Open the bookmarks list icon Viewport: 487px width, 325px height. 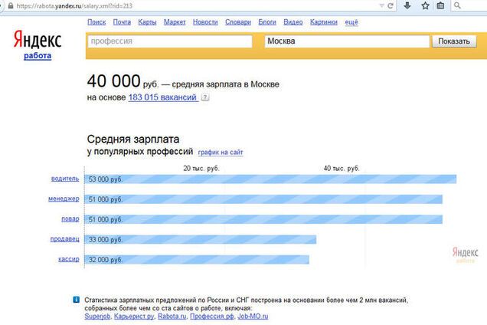point(440,5)
